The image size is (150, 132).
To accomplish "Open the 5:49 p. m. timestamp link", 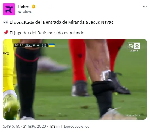I will click(x=11, y=126).
